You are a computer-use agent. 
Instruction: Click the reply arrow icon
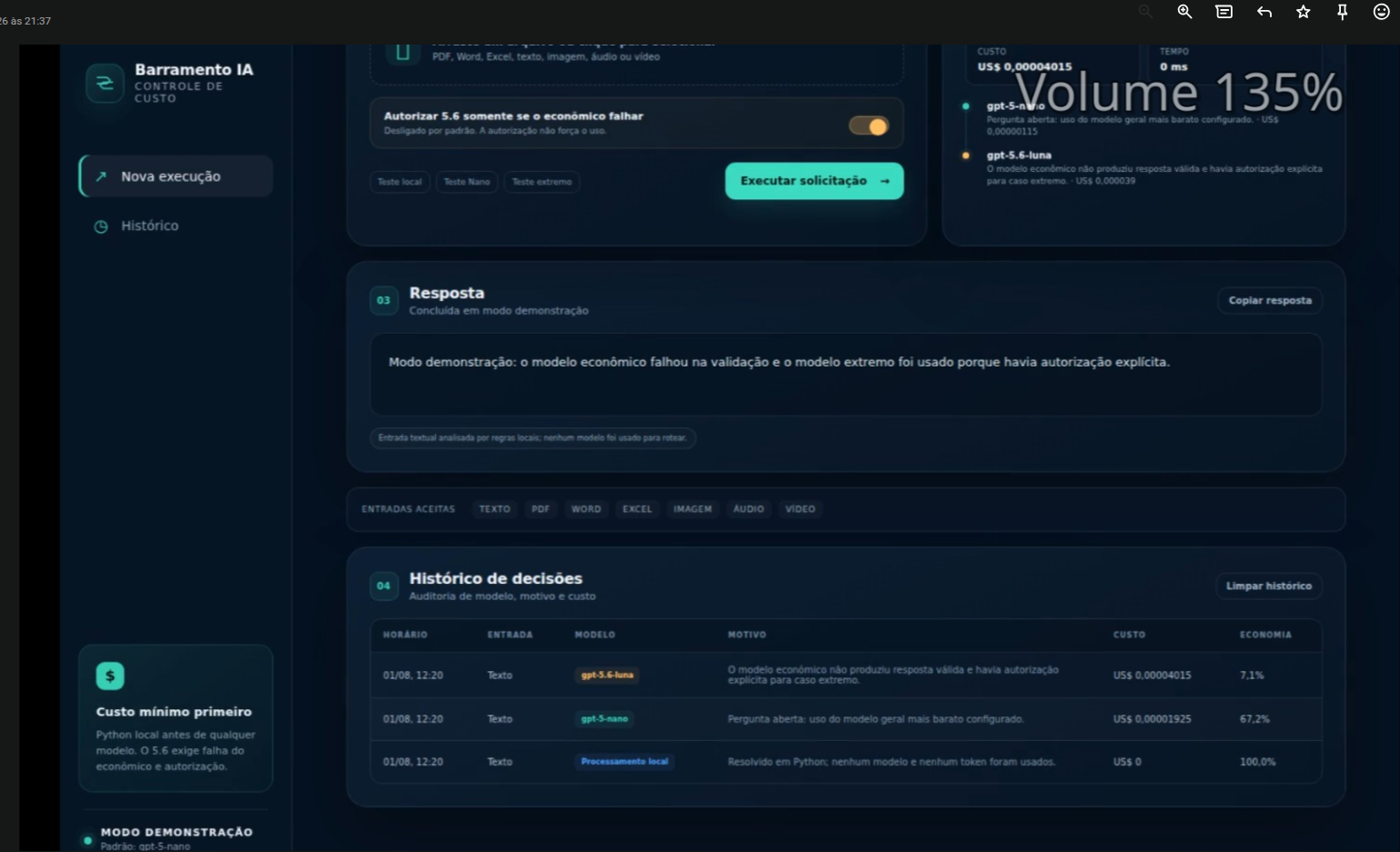pos(1264,12)
